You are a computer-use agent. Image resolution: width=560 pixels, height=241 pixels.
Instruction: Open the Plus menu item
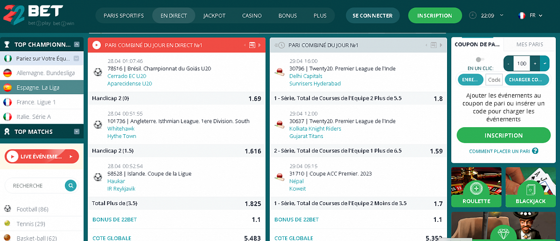coord(320,15)
